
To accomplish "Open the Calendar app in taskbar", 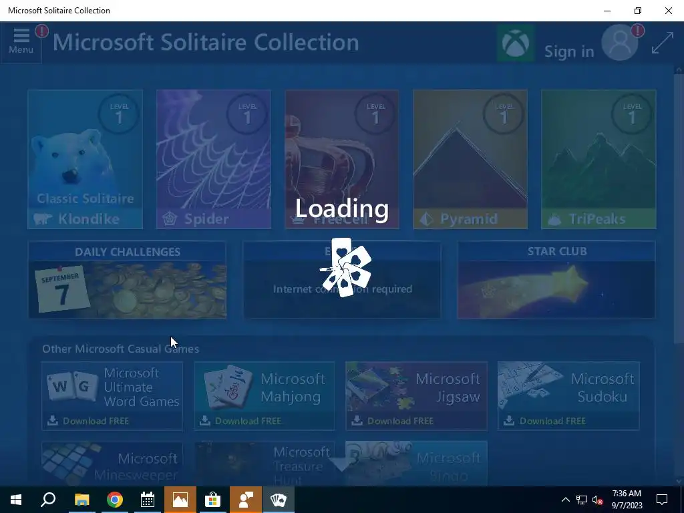I will coord(148,500).
